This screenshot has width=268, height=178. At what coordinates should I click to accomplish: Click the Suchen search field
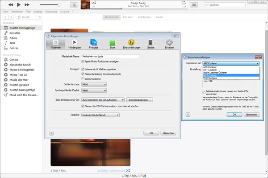point(225,5)
